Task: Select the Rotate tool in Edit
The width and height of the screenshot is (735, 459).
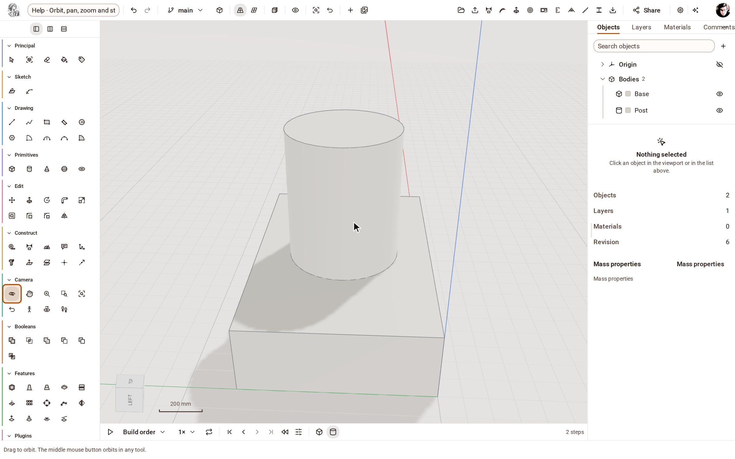Action: pyautogui.click(x=47, y=200)
